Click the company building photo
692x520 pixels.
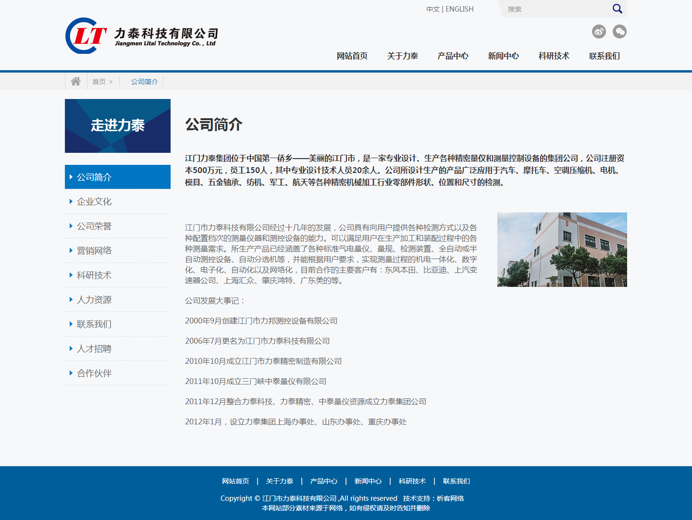(x=562, y=249)
